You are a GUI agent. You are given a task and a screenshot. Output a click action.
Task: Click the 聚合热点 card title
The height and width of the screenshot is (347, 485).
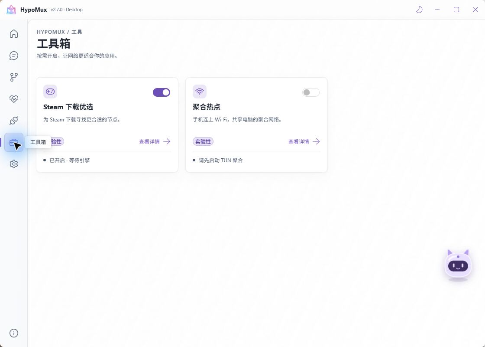(206, 107)
